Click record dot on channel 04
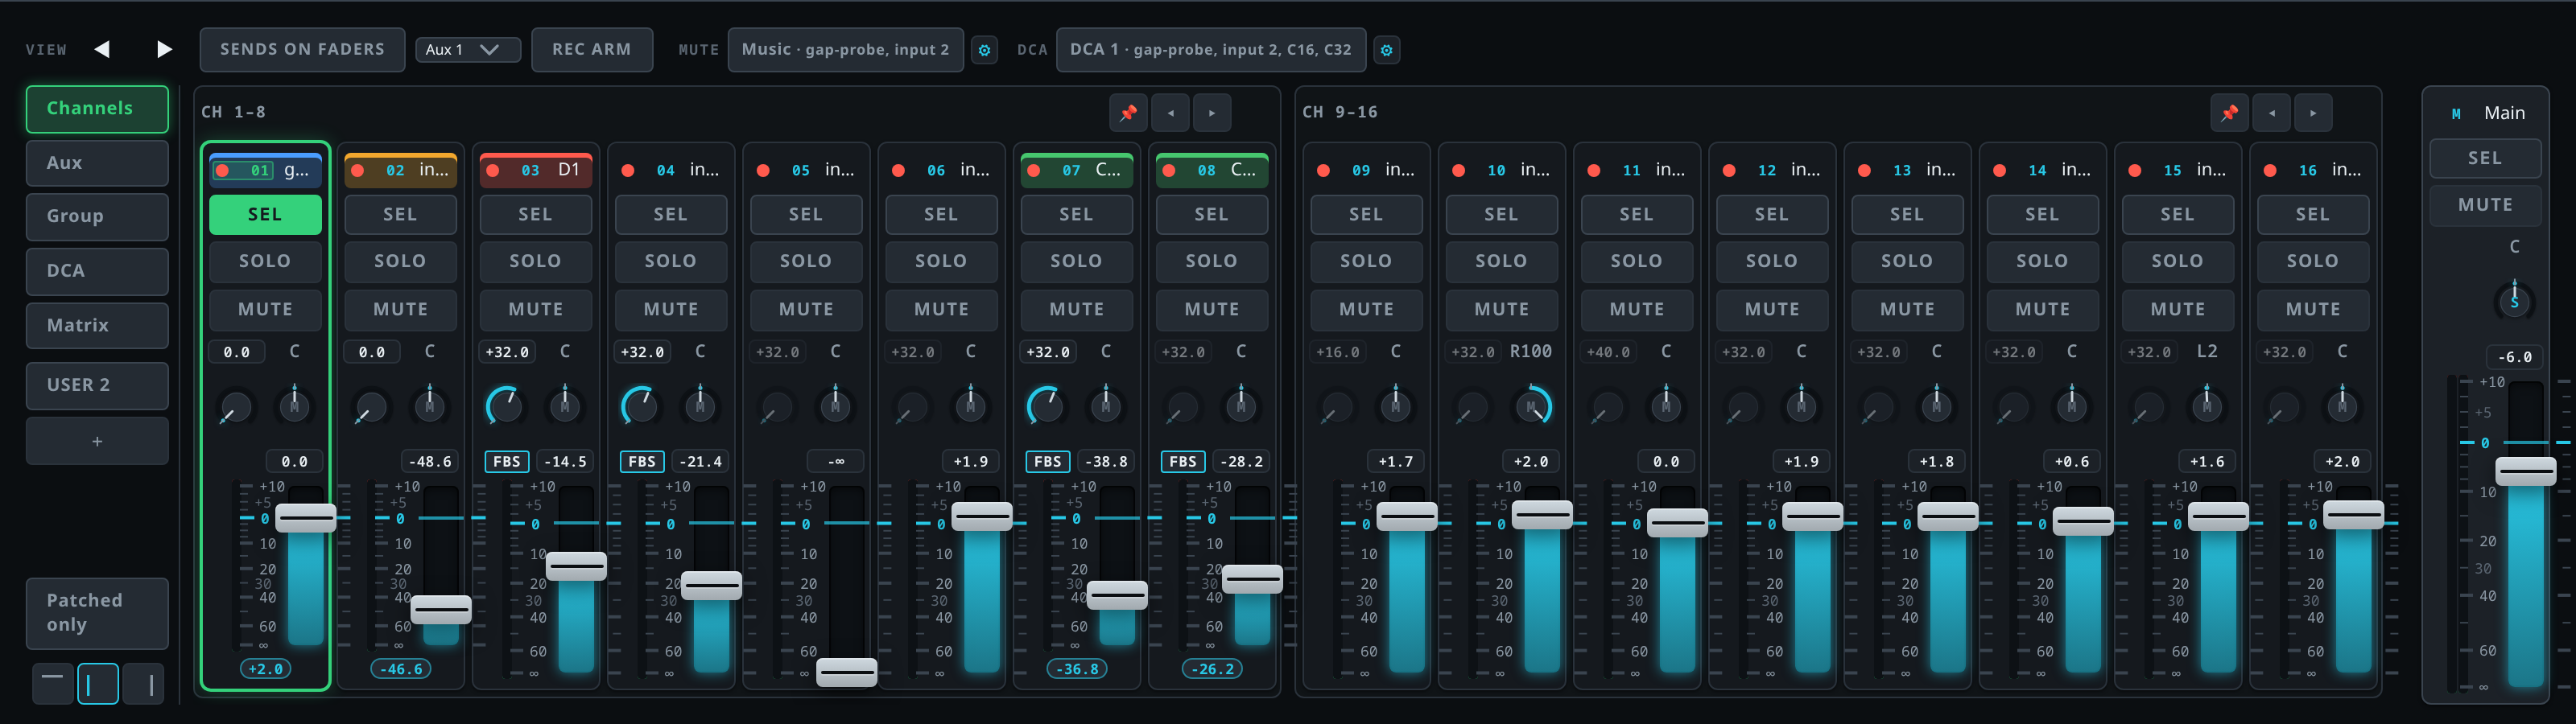 coord(628,171)
